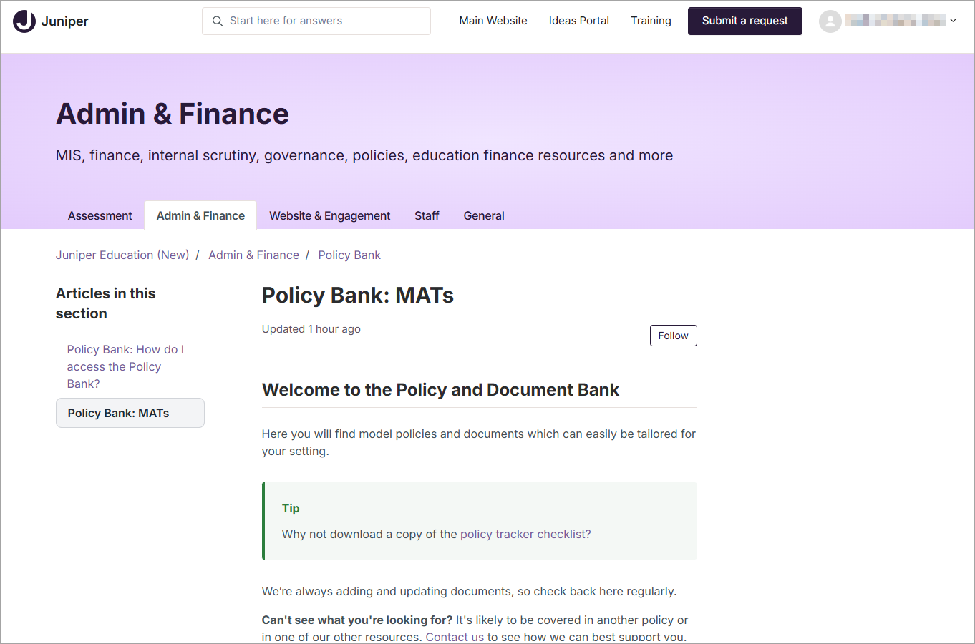Screen dimensions: 975x644
Task: Click the Submit a request button
Action: point(745,21)
